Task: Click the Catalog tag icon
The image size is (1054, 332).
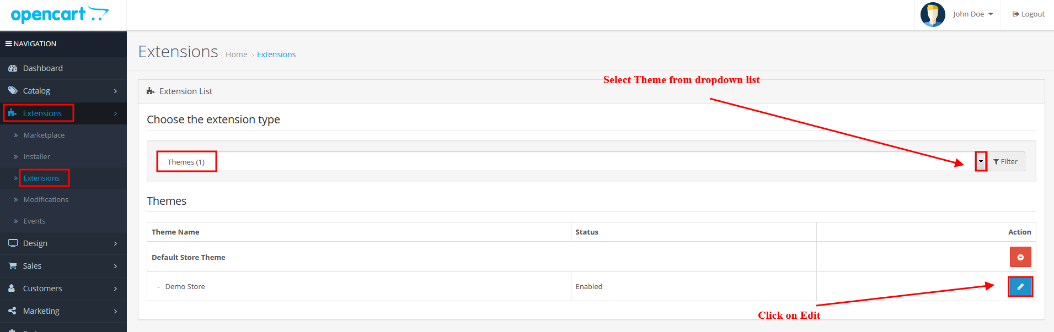Action: click(x=13, y=91)
